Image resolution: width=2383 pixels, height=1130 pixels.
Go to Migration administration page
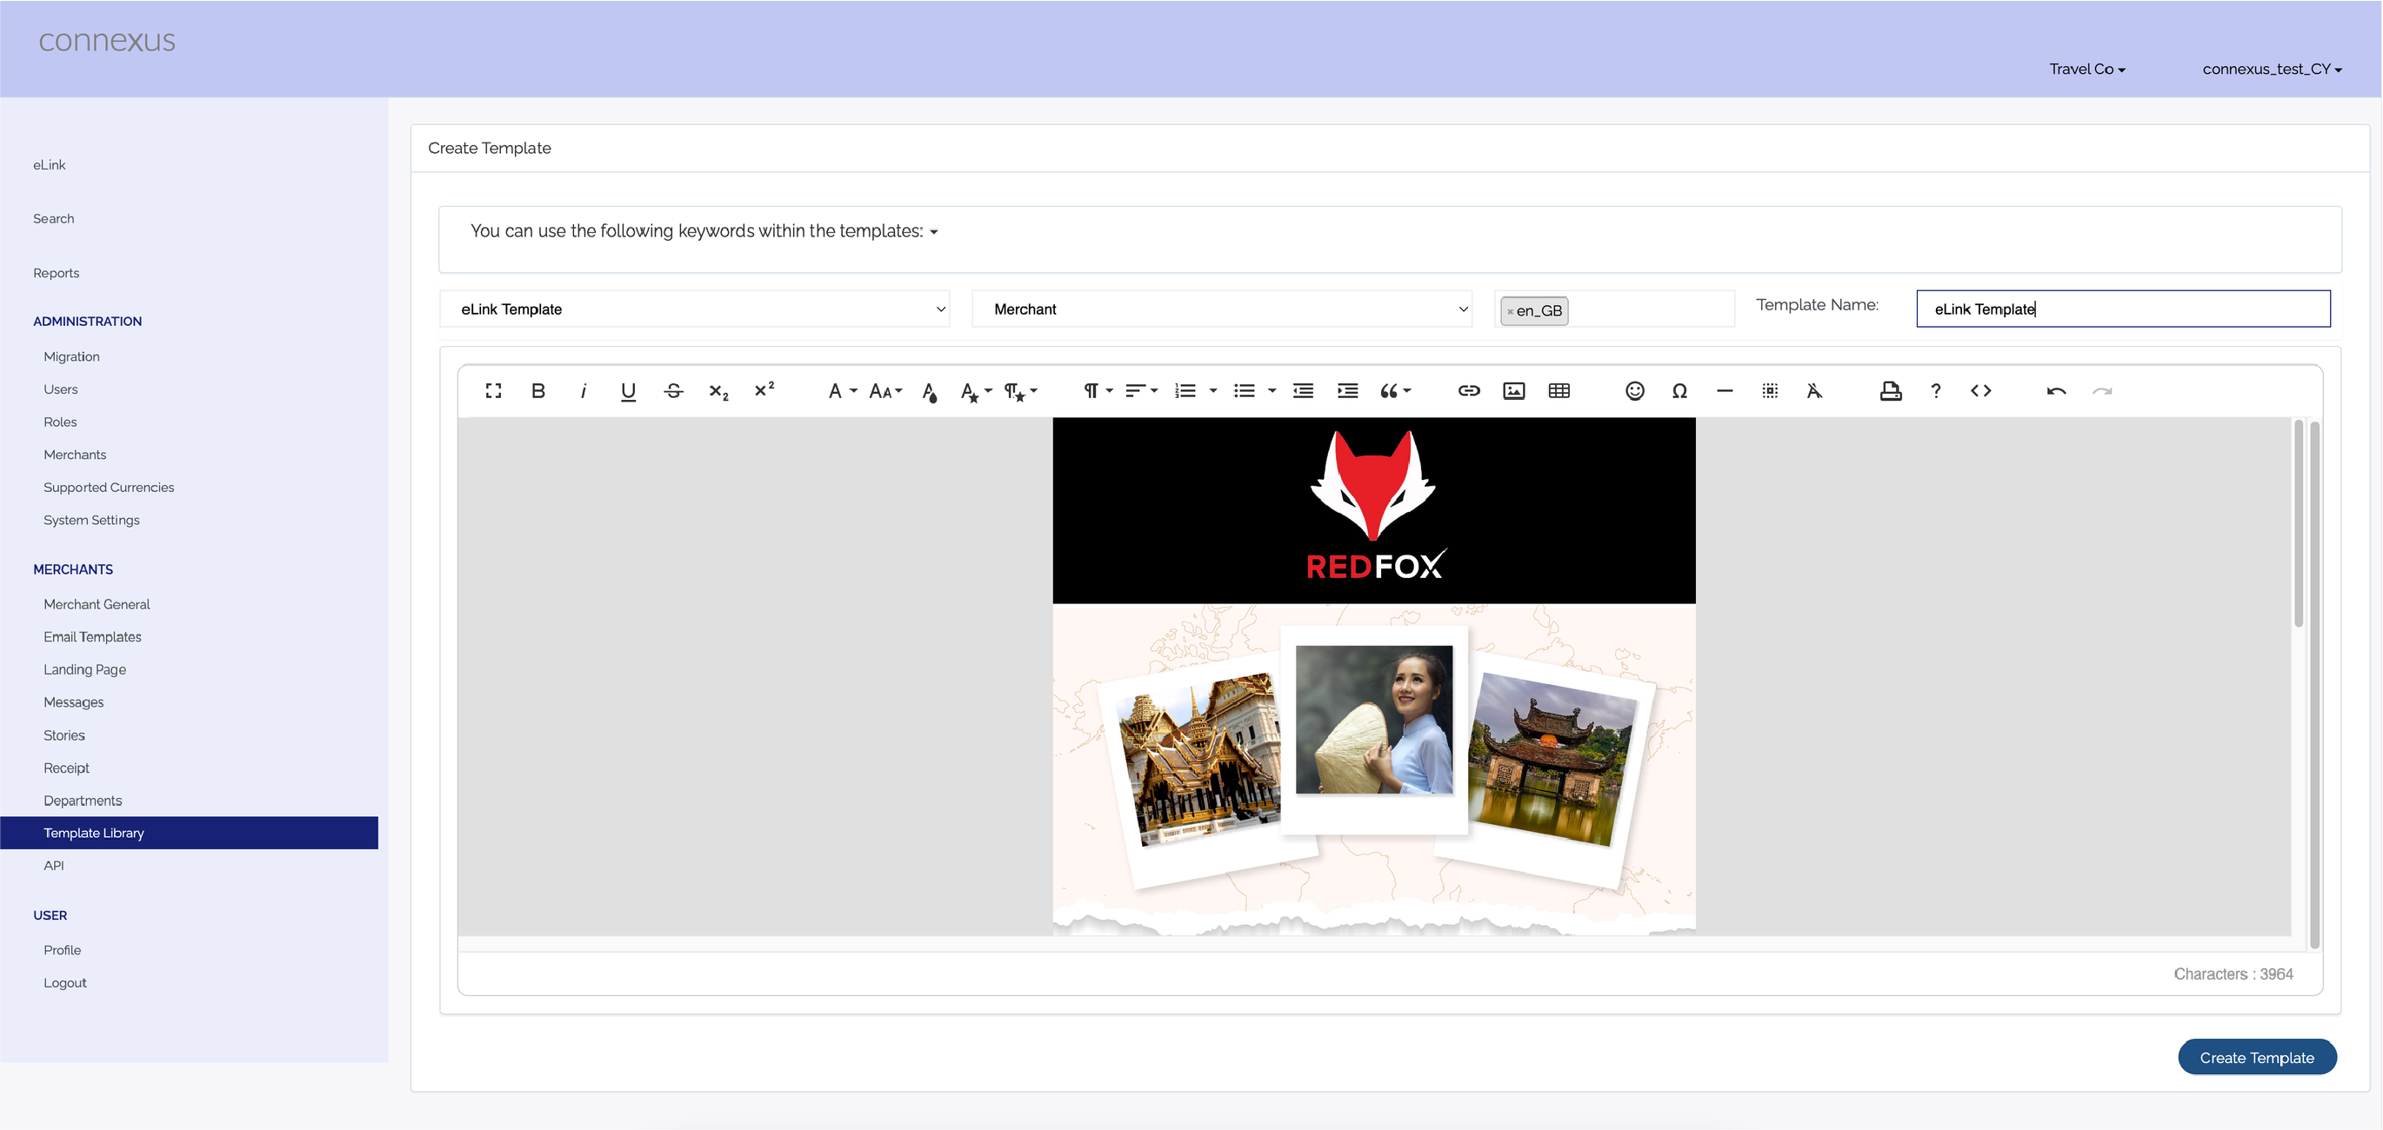[x=71, y=356]
